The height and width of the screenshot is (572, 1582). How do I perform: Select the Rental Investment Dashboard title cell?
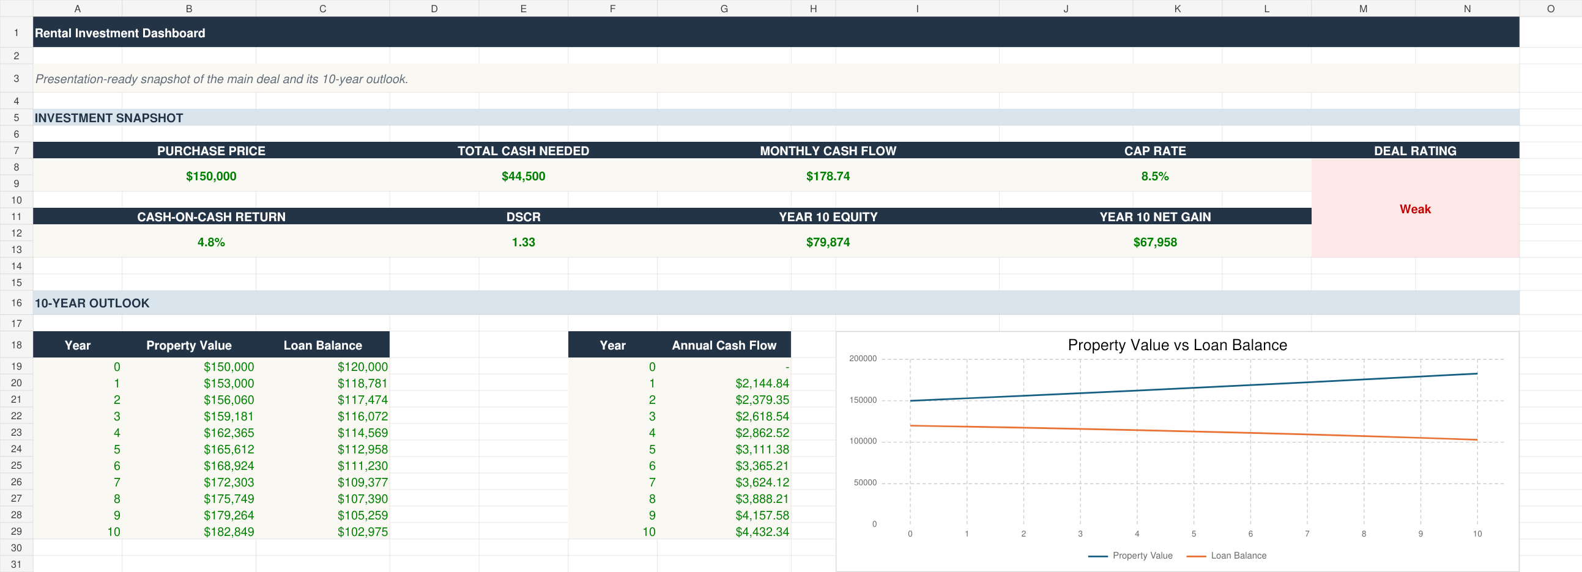click(776, 32)
